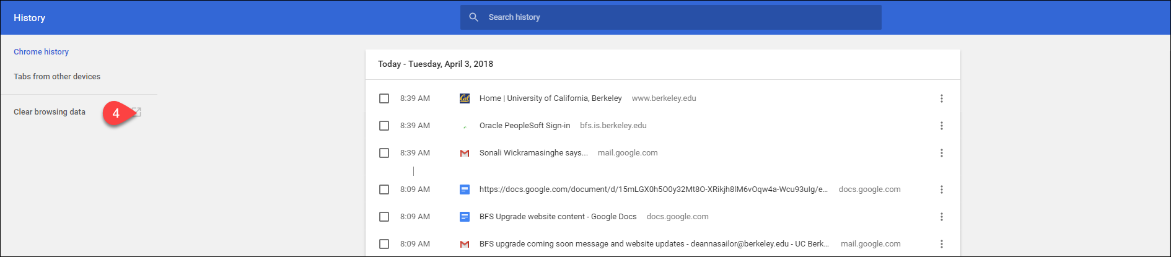
Task: Open Home University of California, Berkeley link
Action: 550,98
